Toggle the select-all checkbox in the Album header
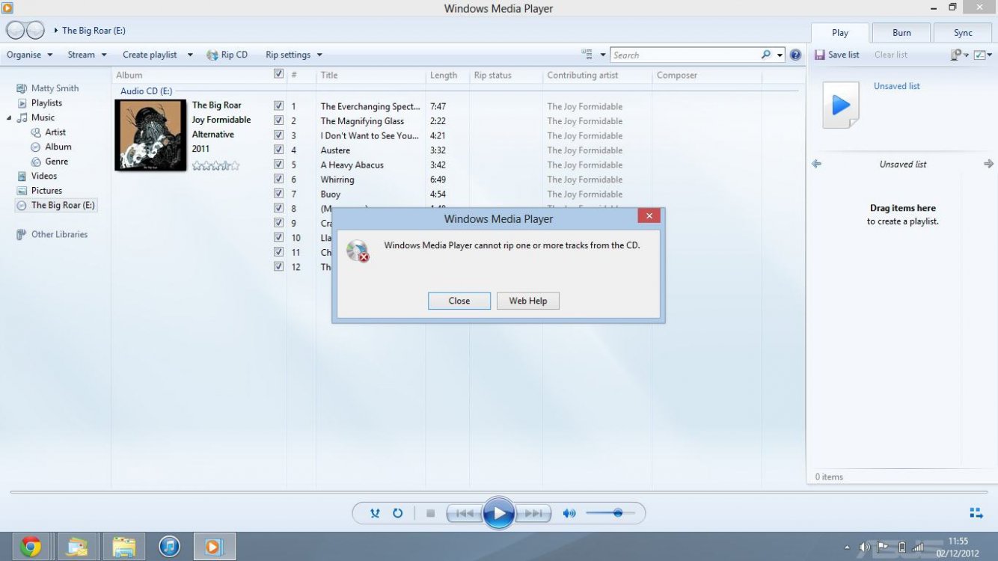The image size is (998, 561). 278,74
